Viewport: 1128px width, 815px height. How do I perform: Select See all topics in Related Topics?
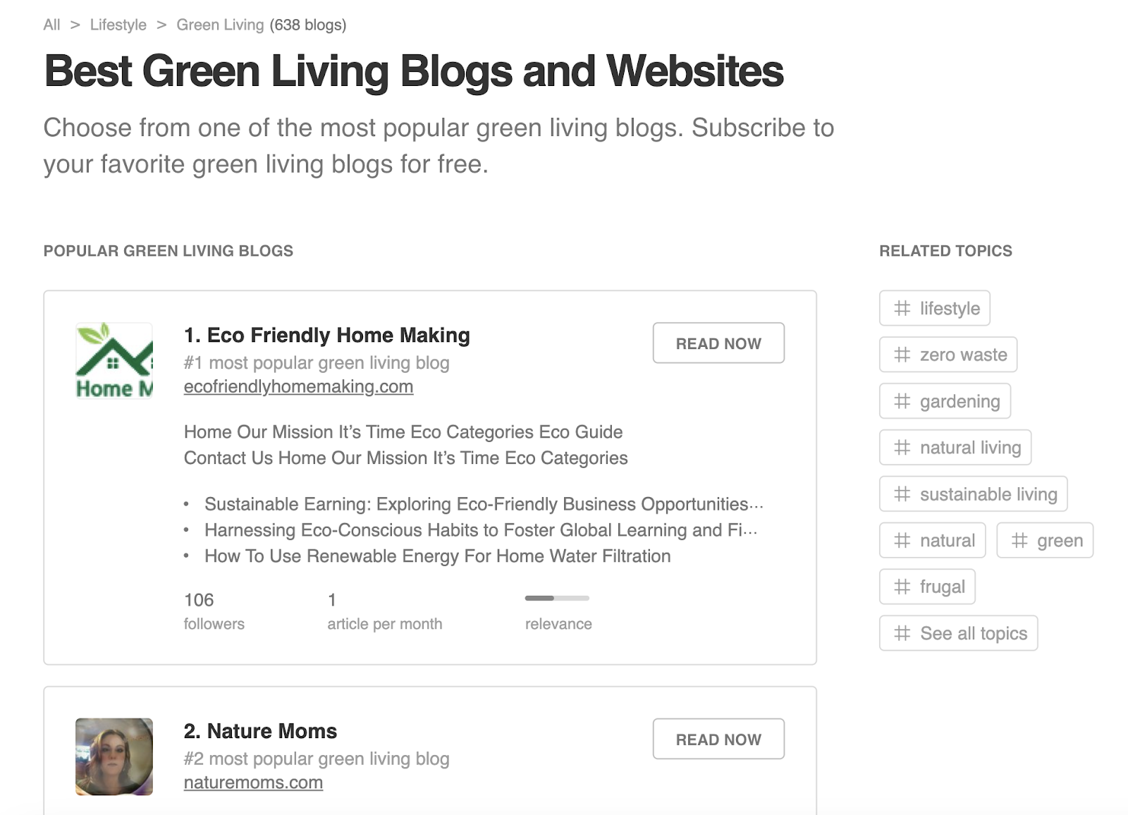pyautogui.click(x=972, y=633)
